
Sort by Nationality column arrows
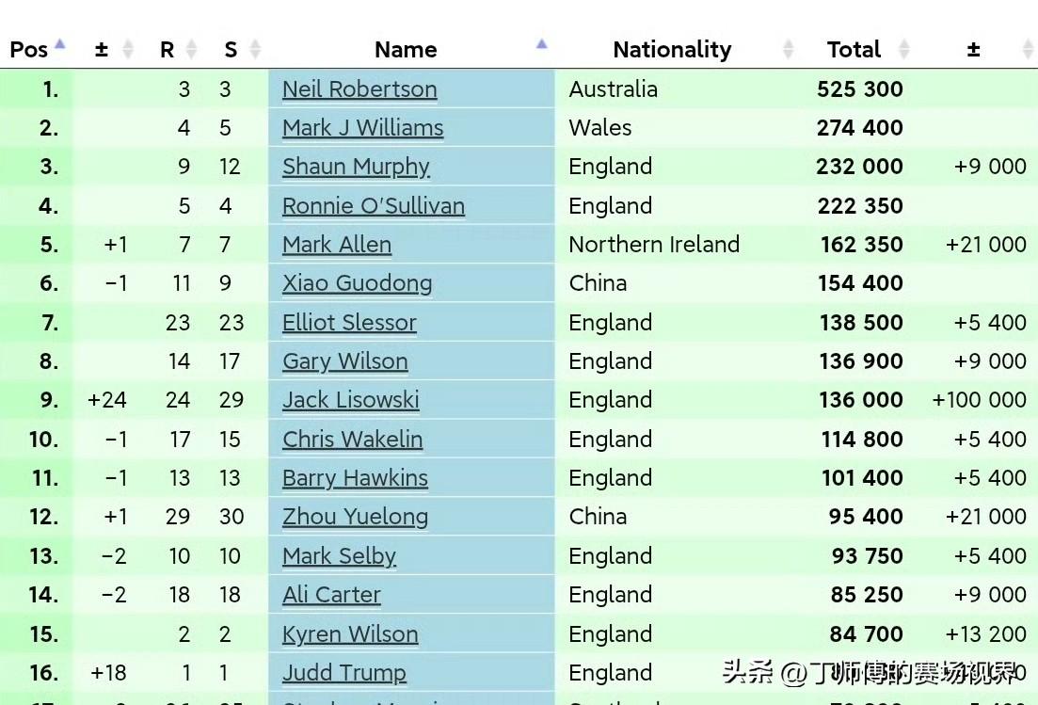point(788,49)
